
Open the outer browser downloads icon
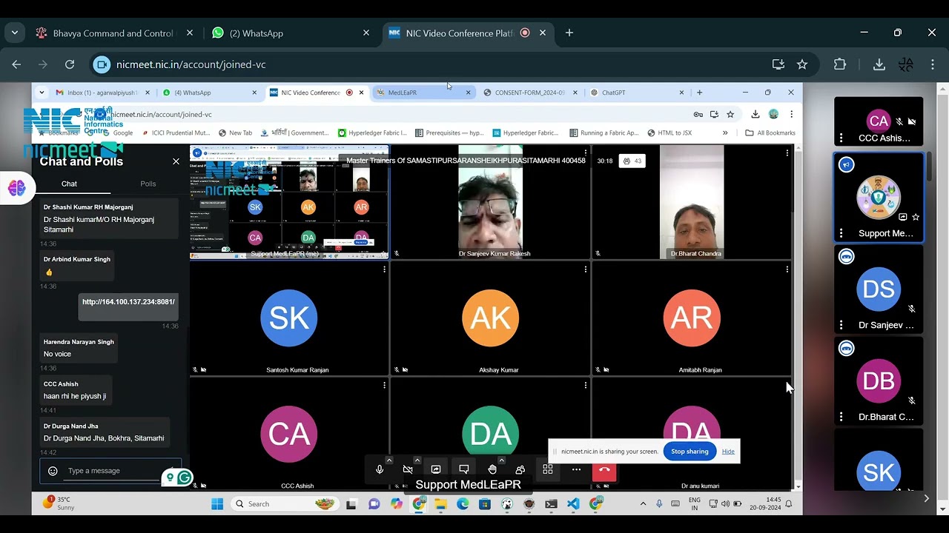click(879, 64)
